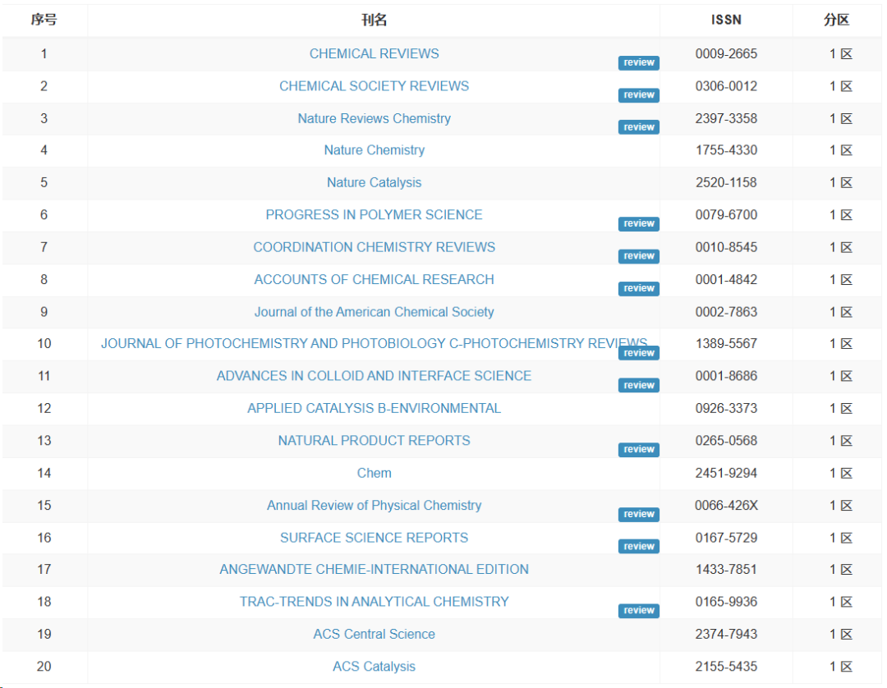887x688 pixels.
Task: Click ISSN cell 0079-6700
Action: point(726,215)
